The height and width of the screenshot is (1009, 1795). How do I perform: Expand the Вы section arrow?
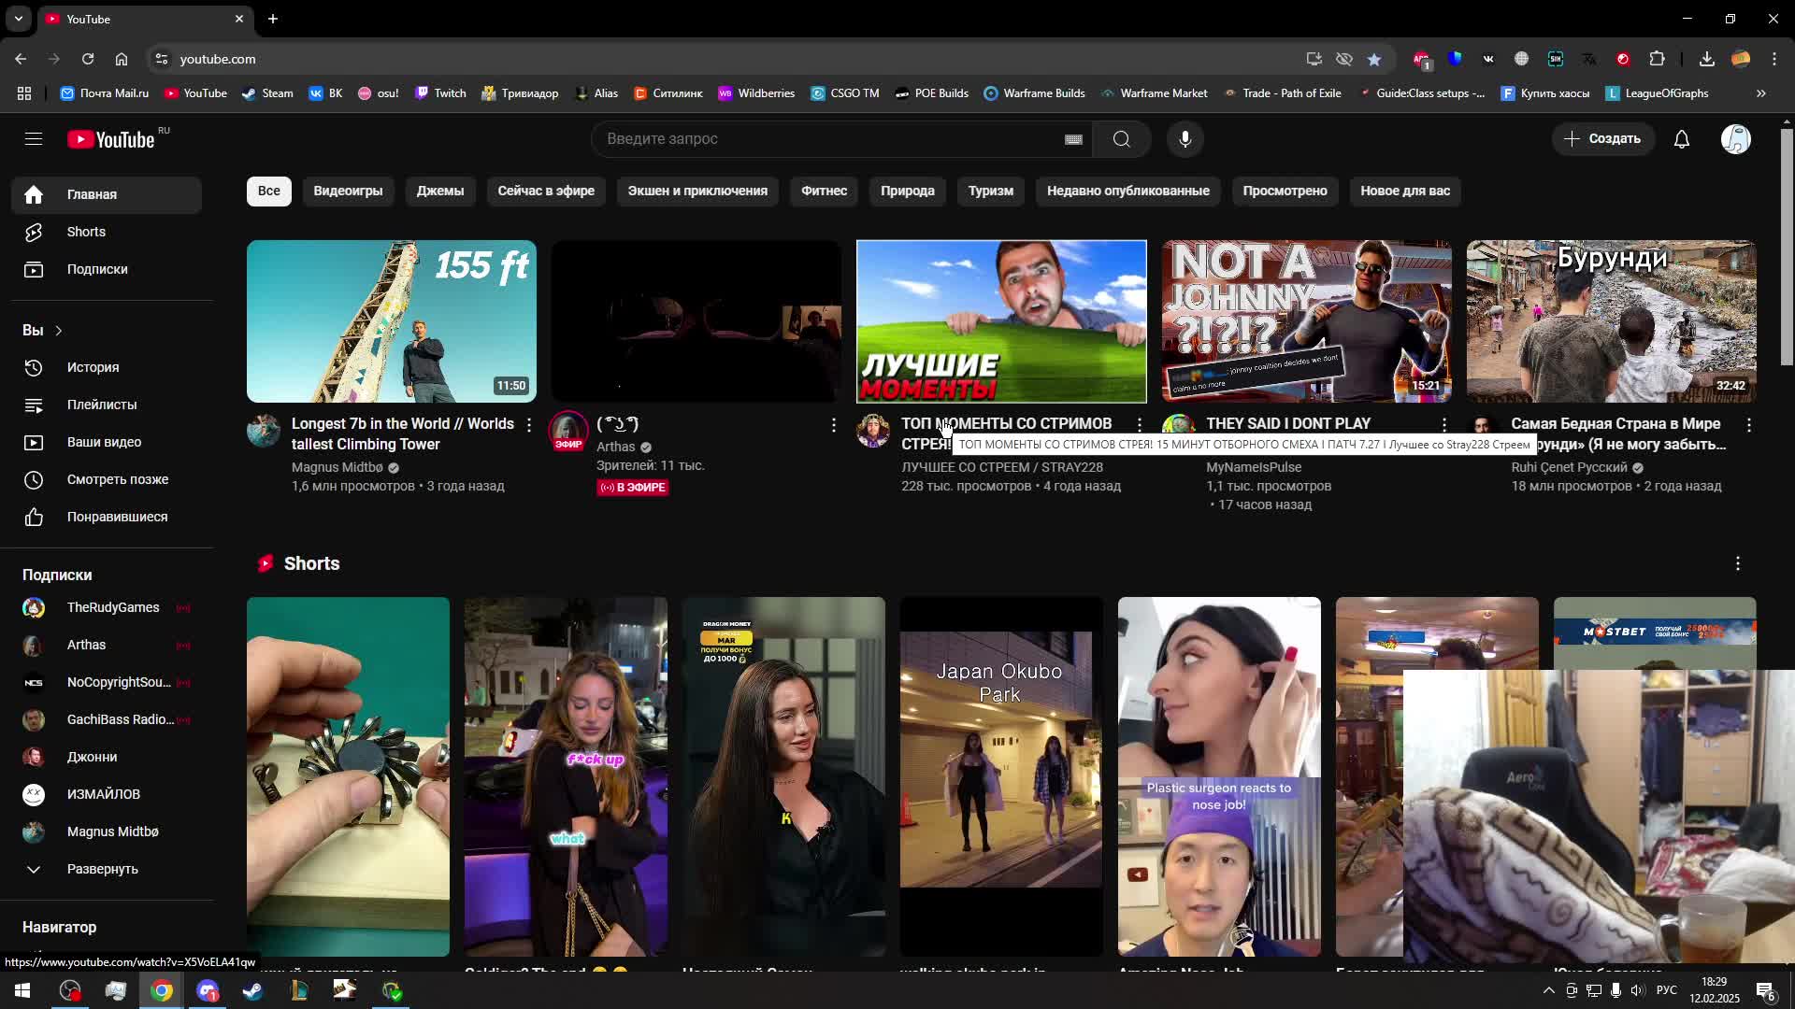[58, 331]
